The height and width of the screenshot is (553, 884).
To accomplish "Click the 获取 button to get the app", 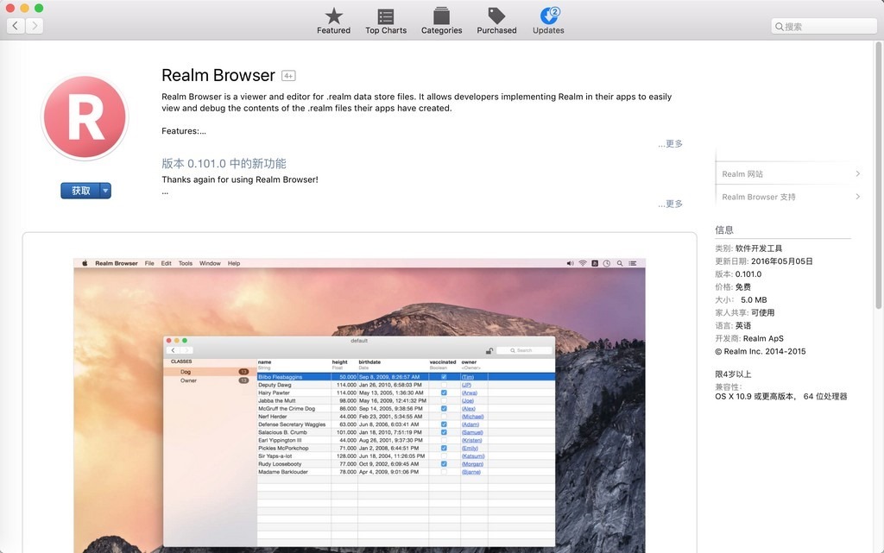I will 80,191.
